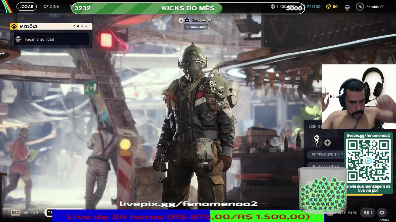The image size is (396, 222).
Task: Click the ESC VOLTAR back button
Action: pos(25,213)
